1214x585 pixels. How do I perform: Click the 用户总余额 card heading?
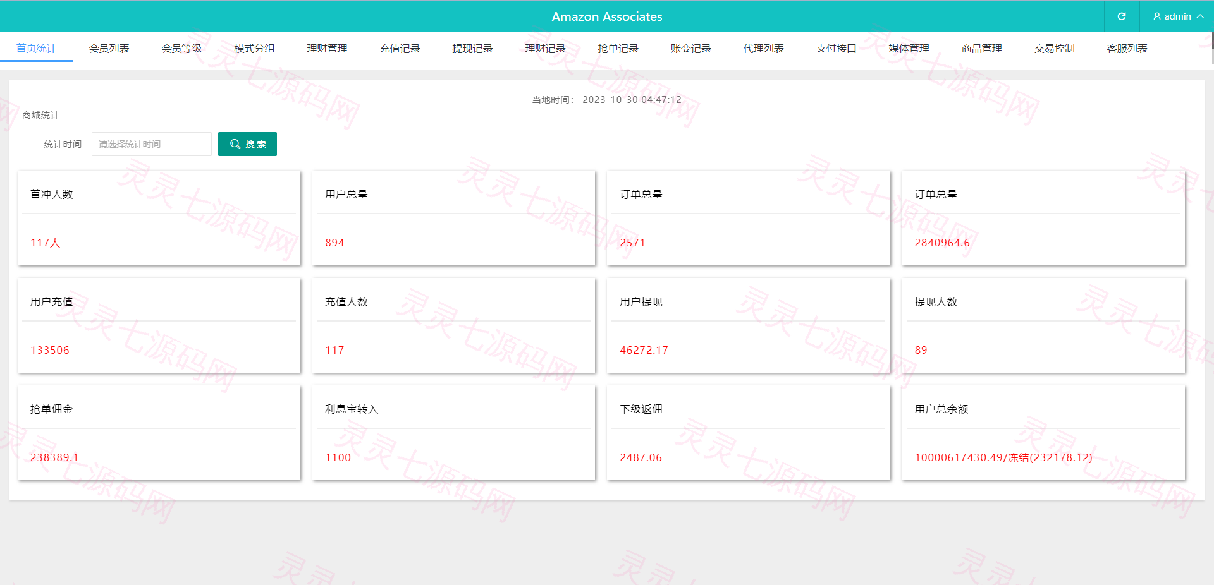941,409
